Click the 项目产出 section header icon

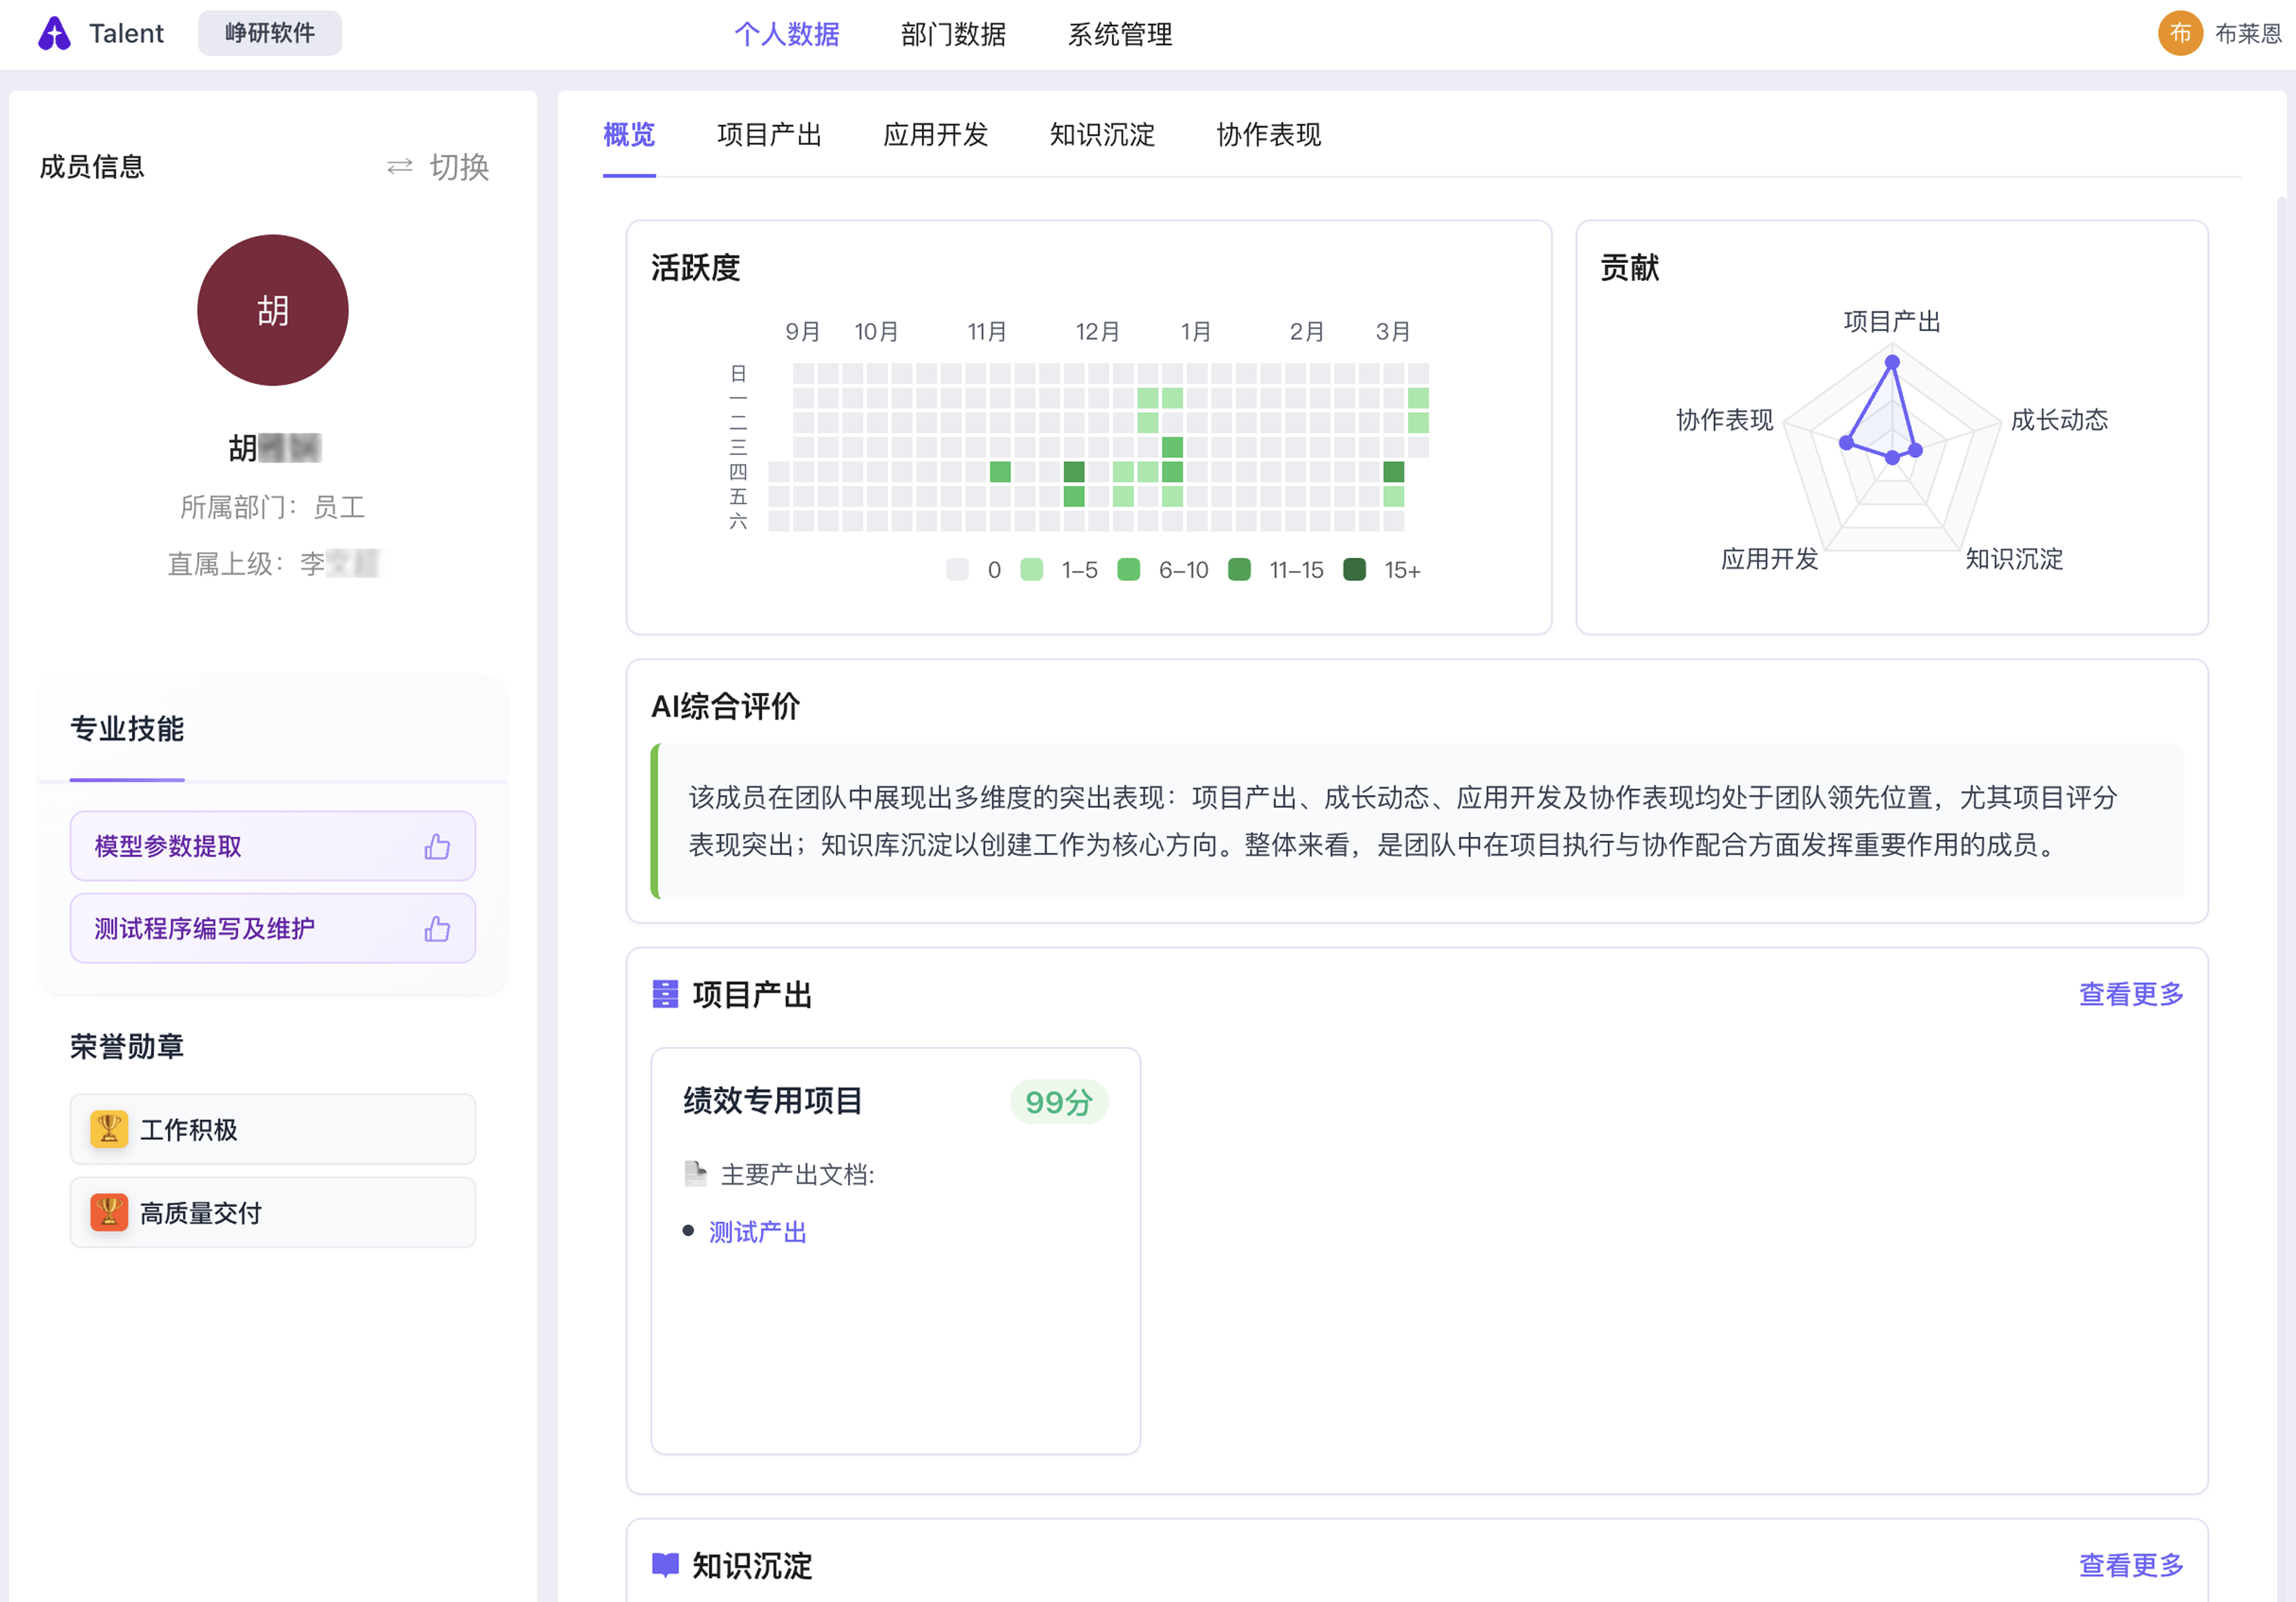point(665,994)
